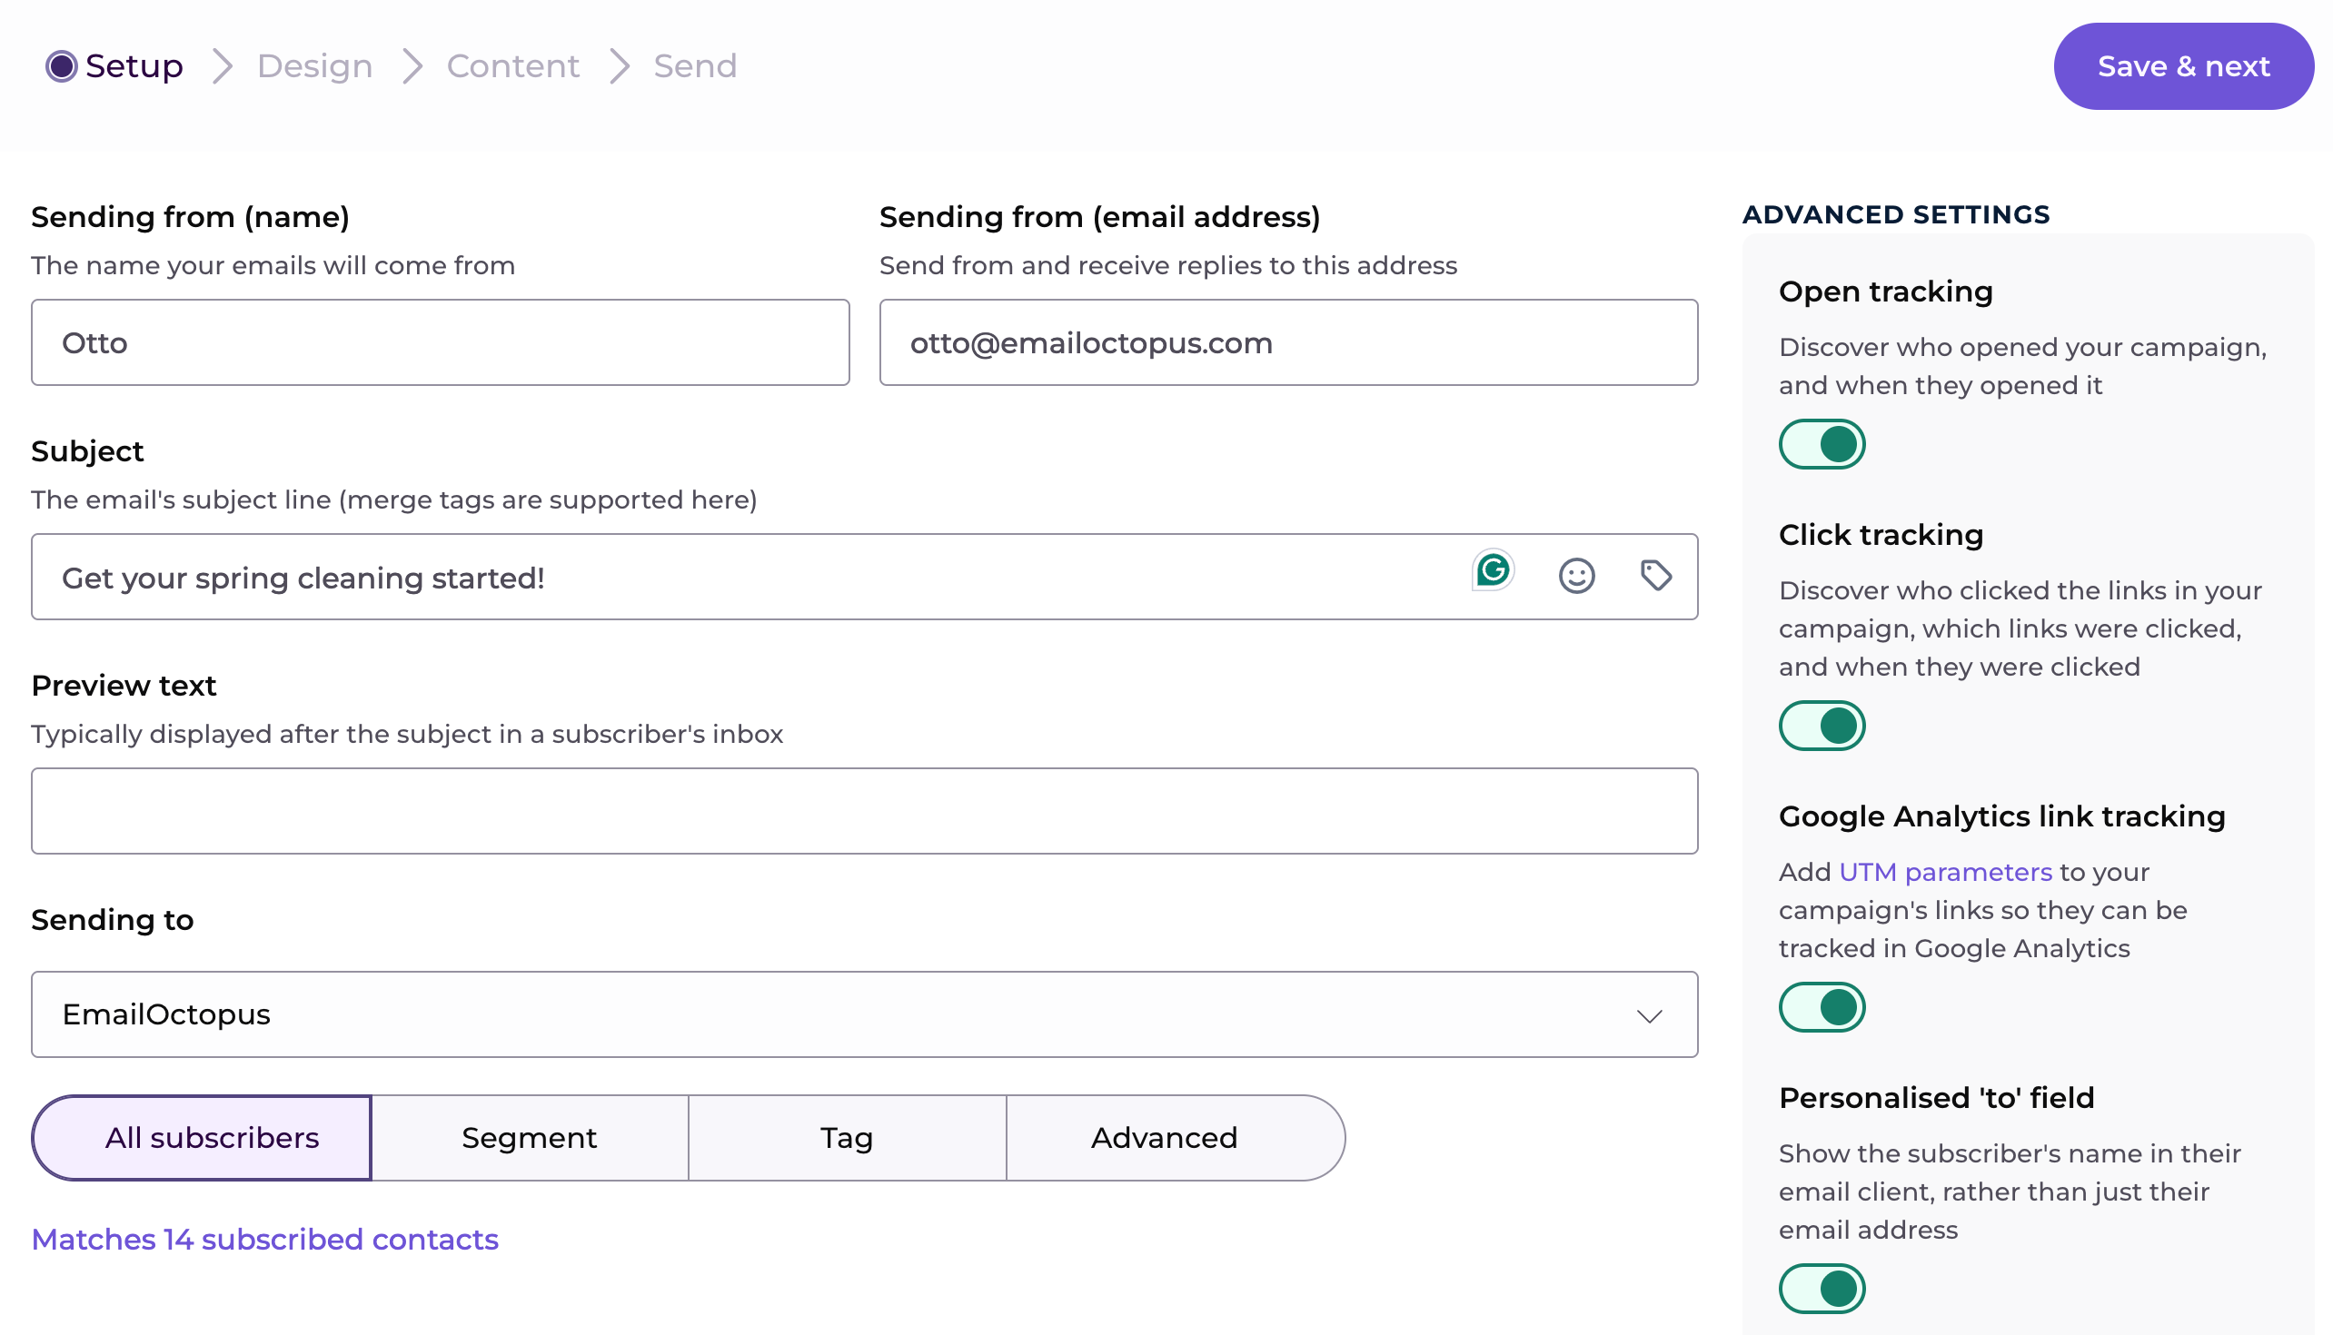Select the Segment tab

pyautogui.click(x=529, y=1138)
